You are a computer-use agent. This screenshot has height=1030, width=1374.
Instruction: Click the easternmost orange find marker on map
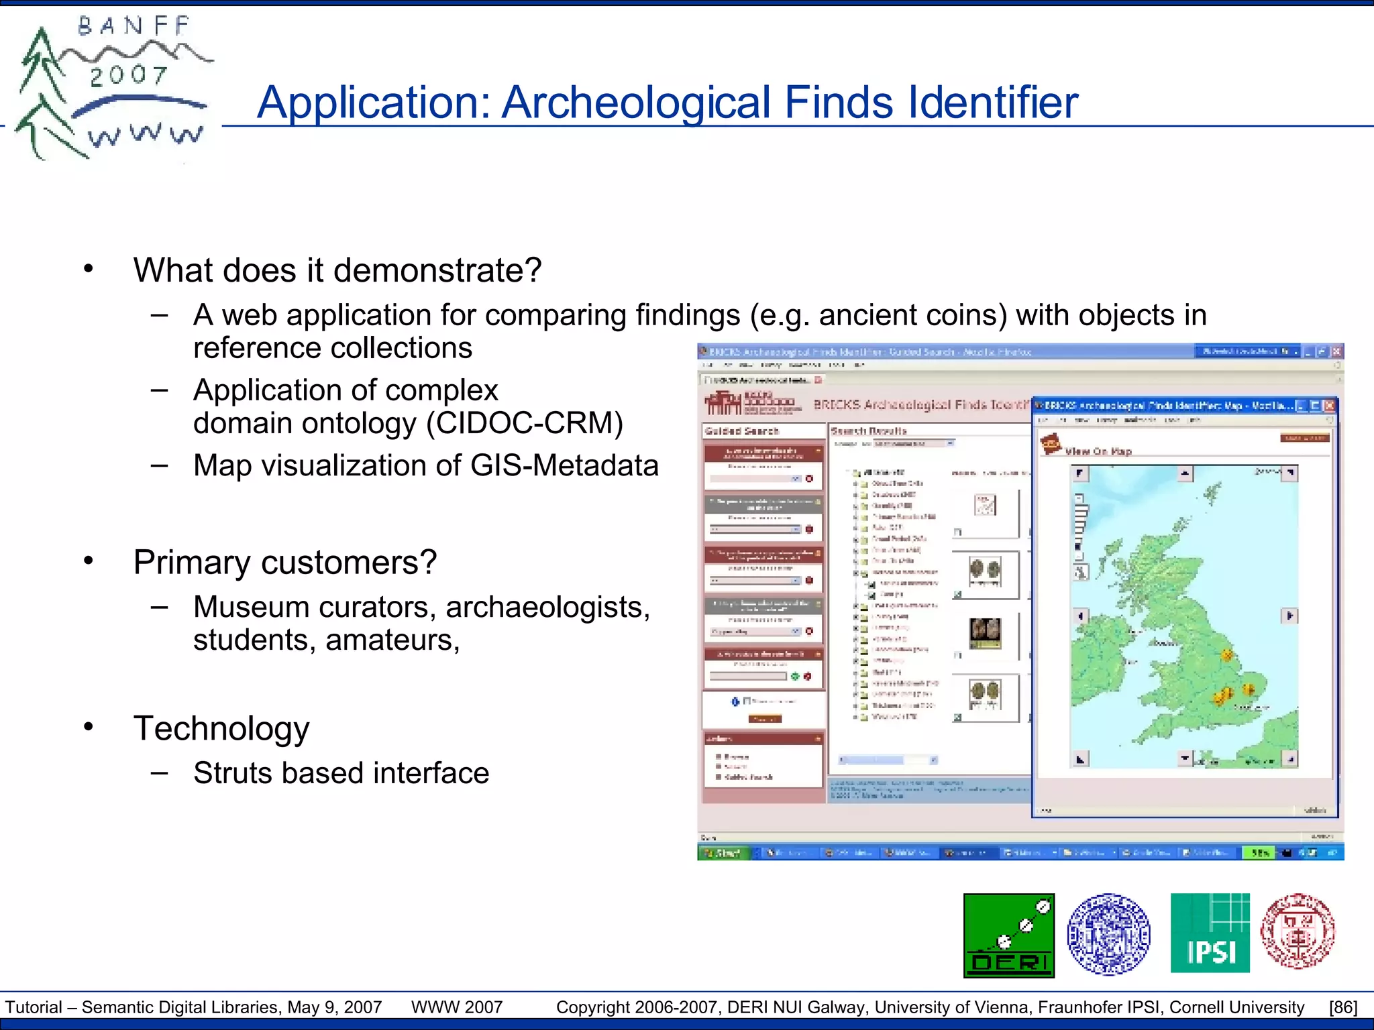tap(1249, 689)
